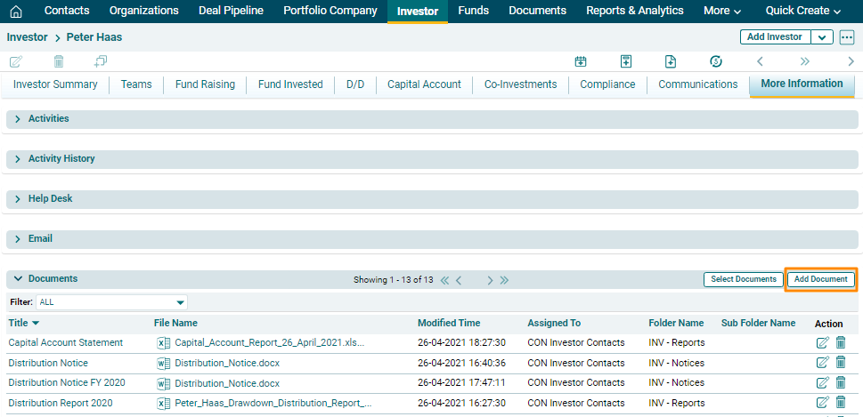Click the Select Documents button
The width and height of the screenshot is (863, 417).
743,279
